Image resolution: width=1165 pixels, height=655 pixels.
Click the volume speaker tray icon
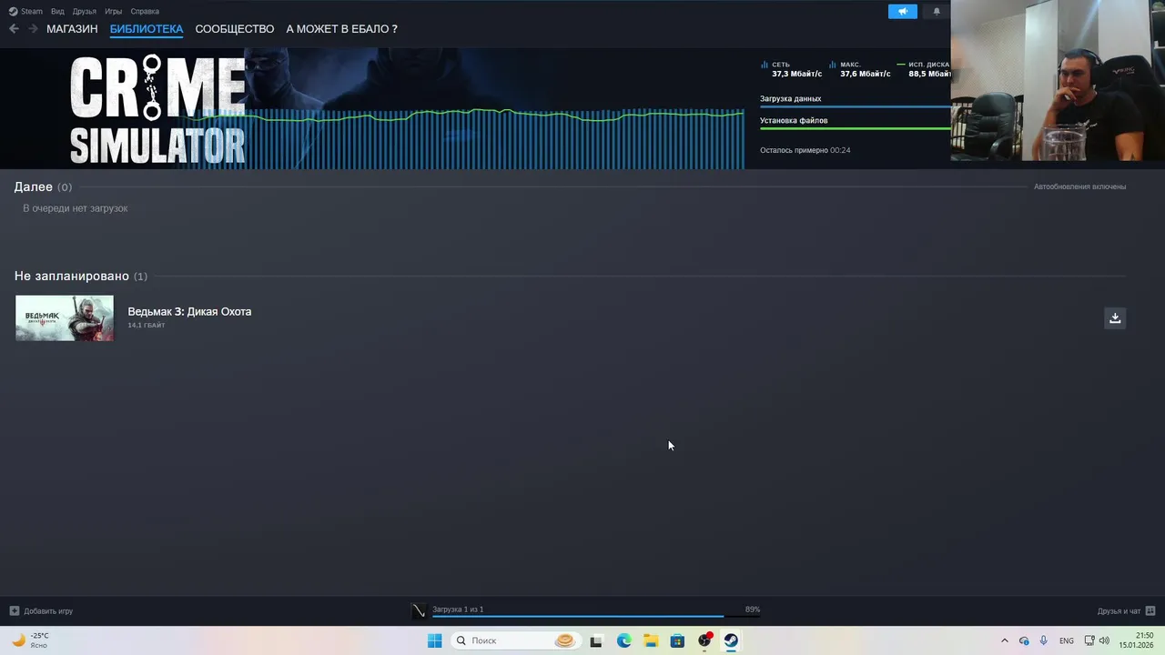pyautogui.click(x=1105, y=640)
